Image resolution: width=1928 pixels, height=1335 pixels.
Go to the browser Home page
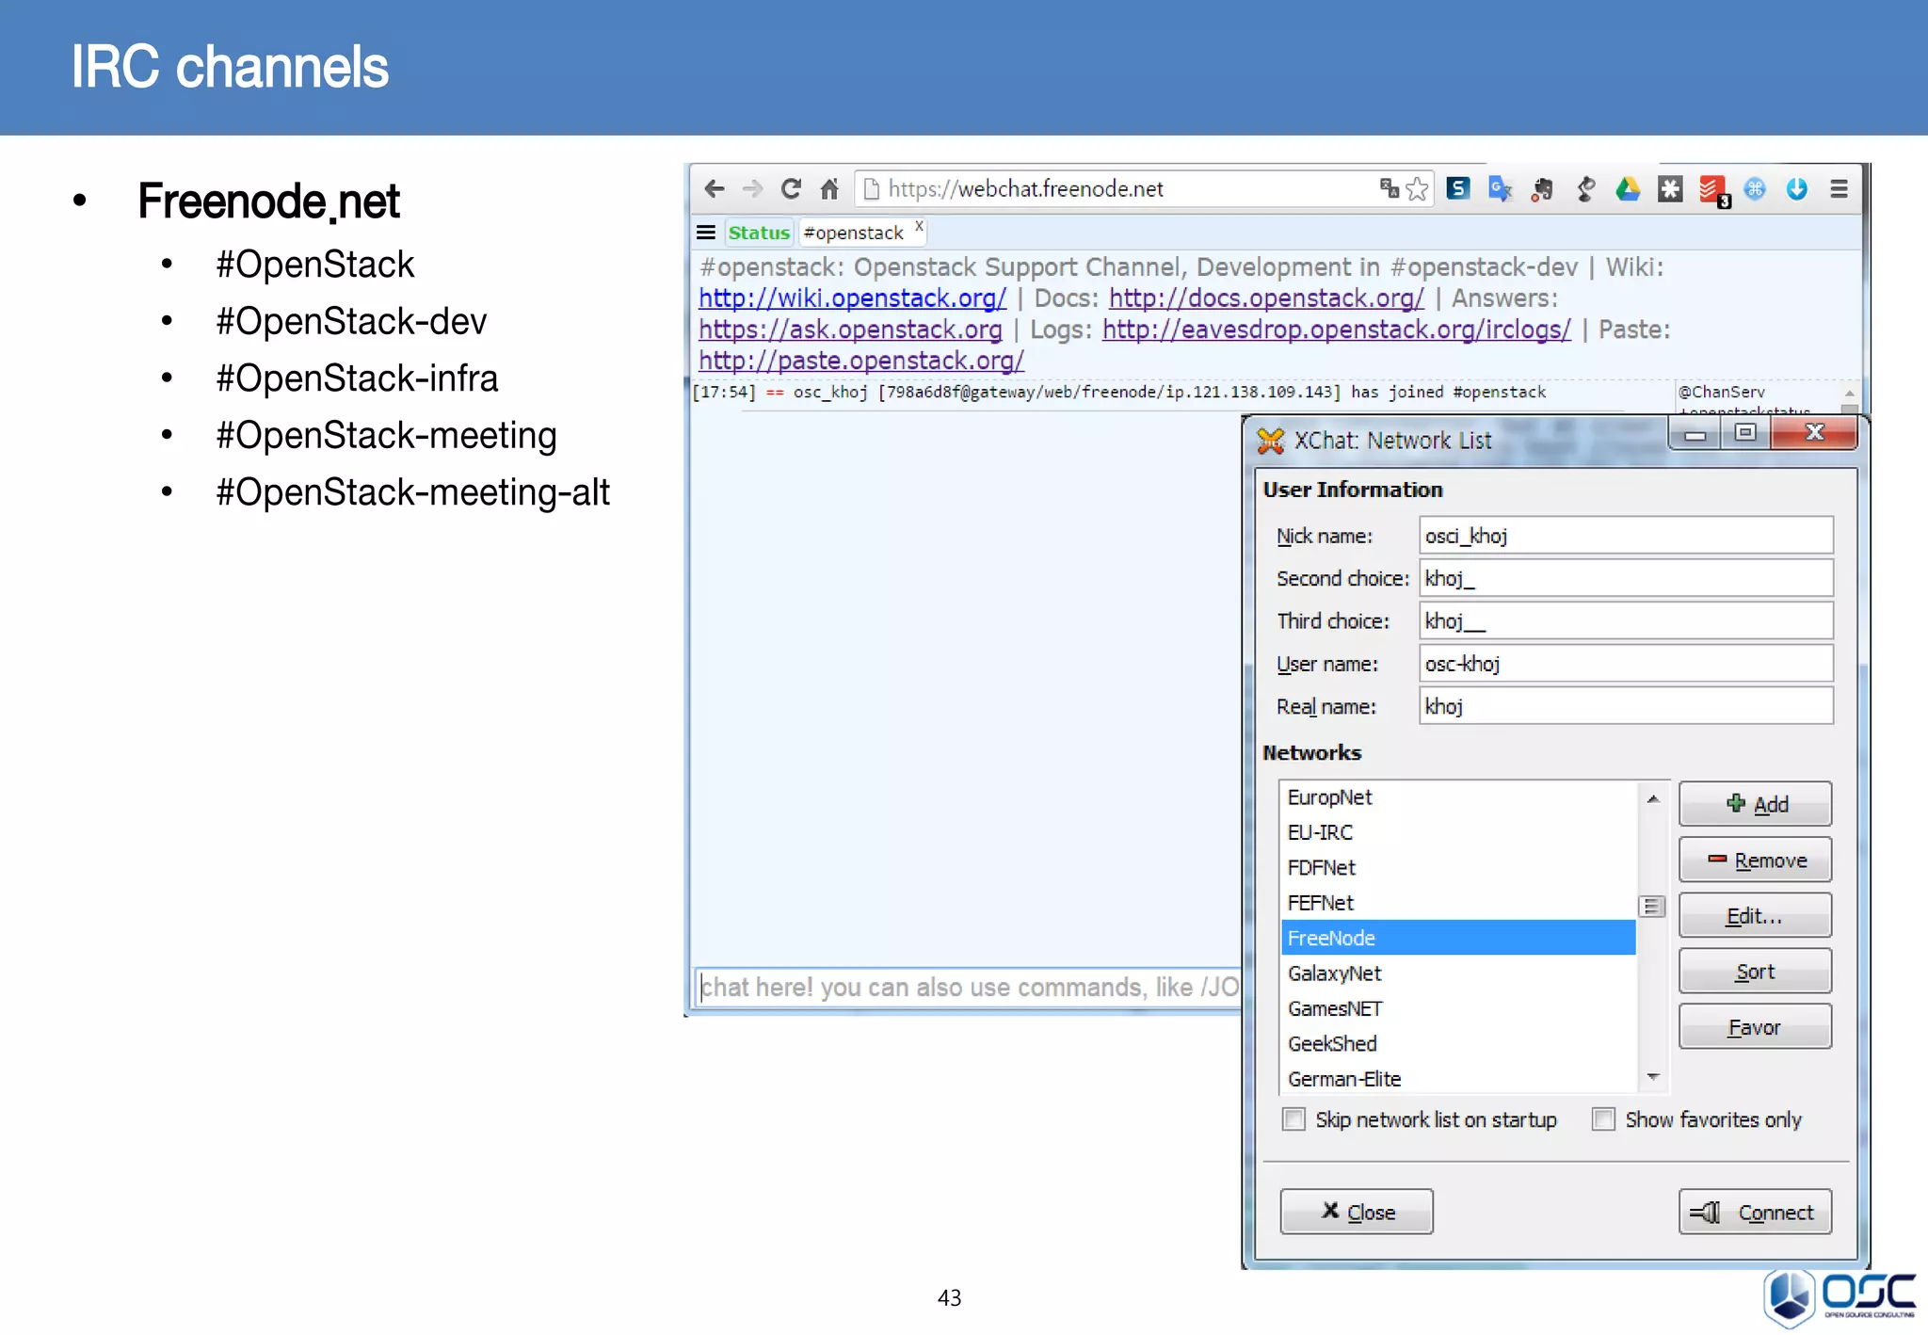(x=829, y=189)
